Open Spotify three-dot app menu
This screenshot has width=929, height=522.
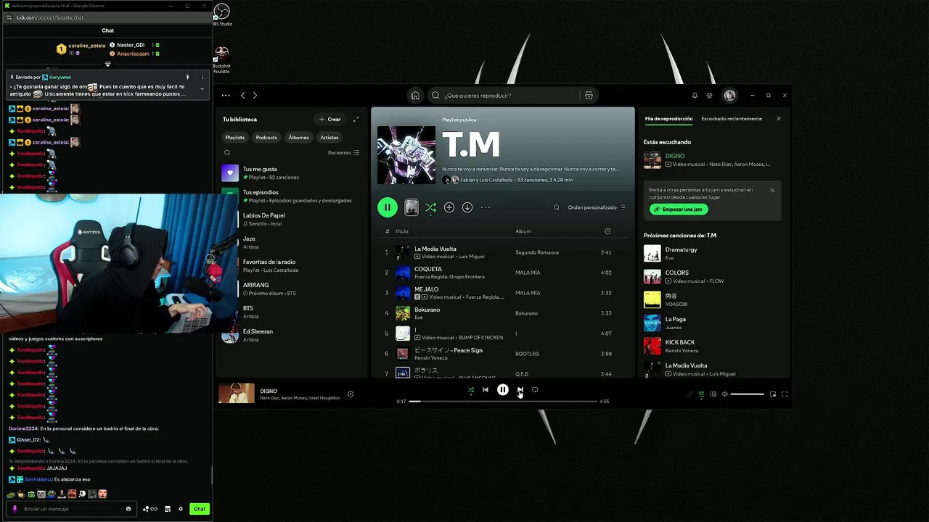tap(226, 95)
